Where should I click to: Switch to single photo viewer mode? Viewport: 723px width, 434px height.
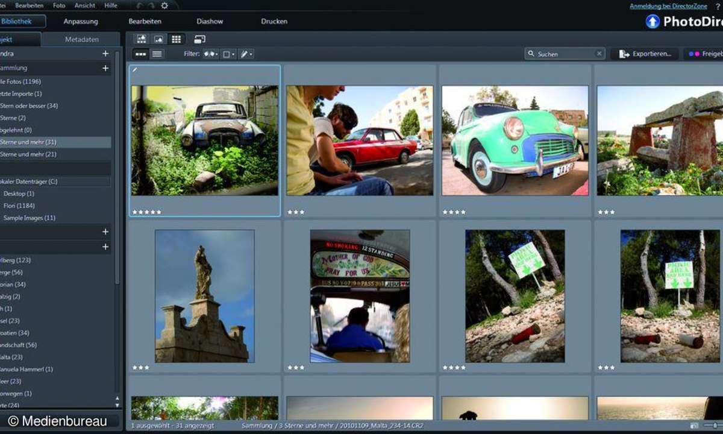(158, 39)
